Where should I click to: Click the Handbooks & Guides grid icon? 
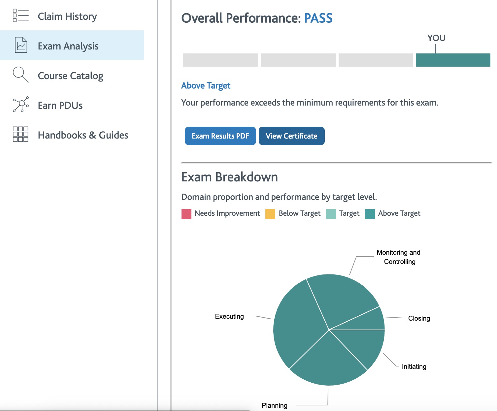20,134
